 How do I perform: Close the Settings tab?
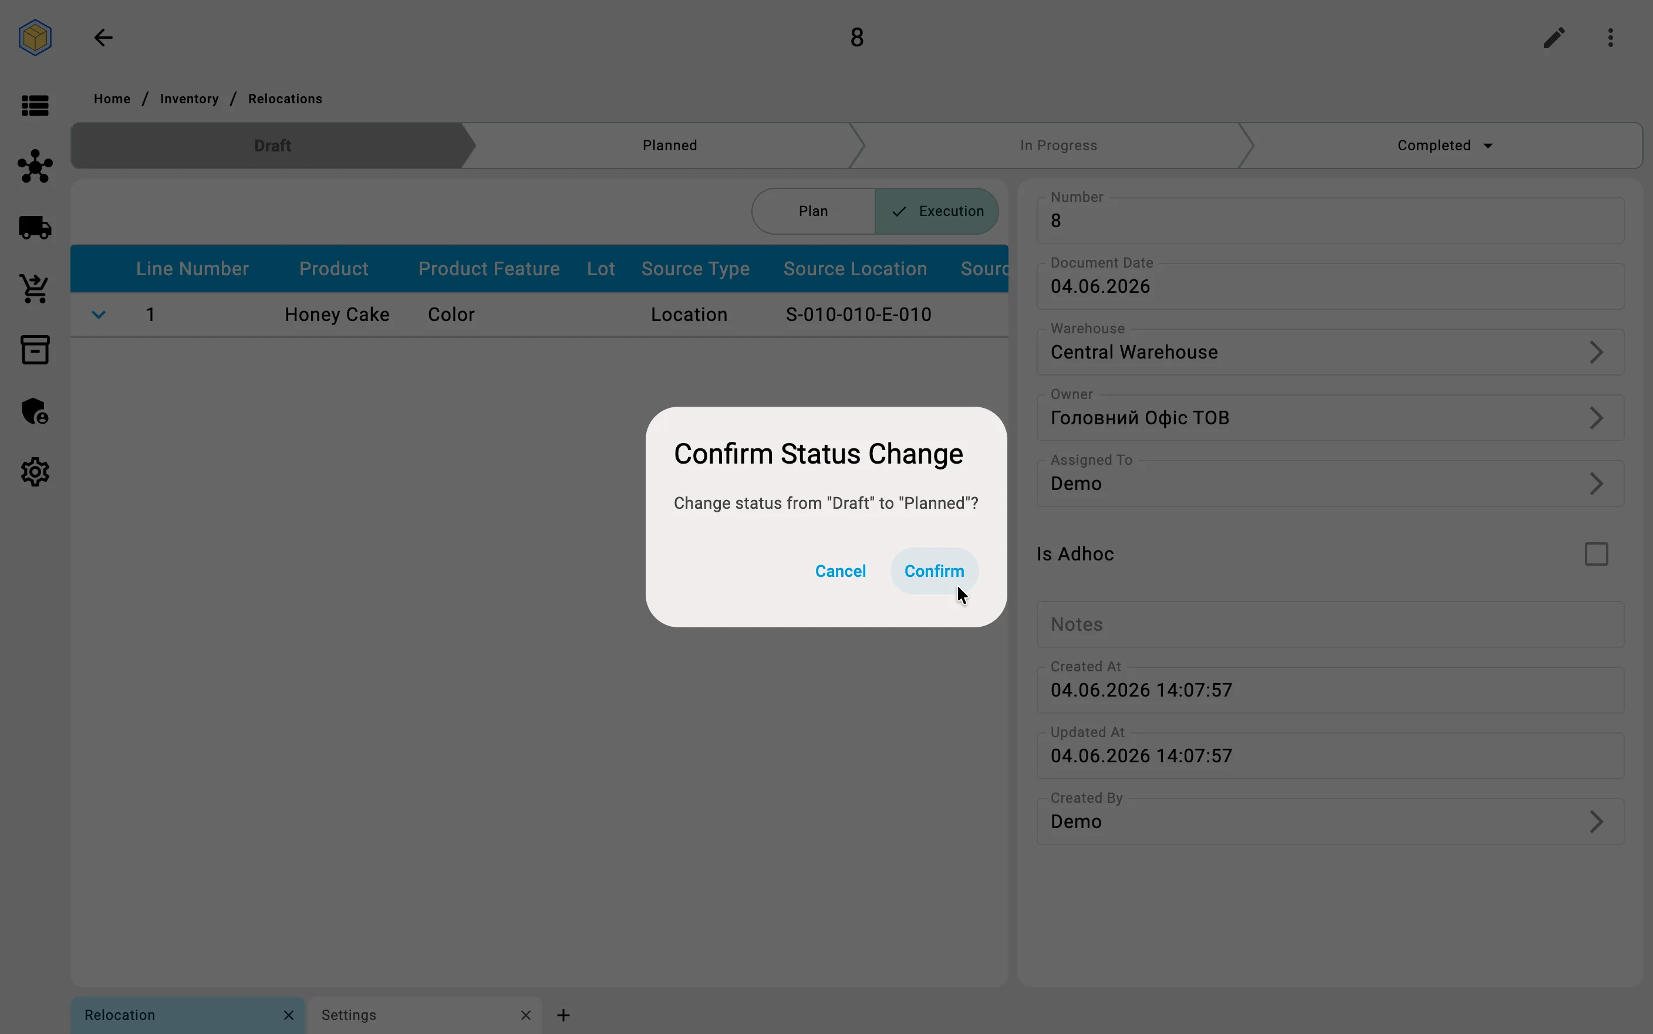click(525, 1015)
